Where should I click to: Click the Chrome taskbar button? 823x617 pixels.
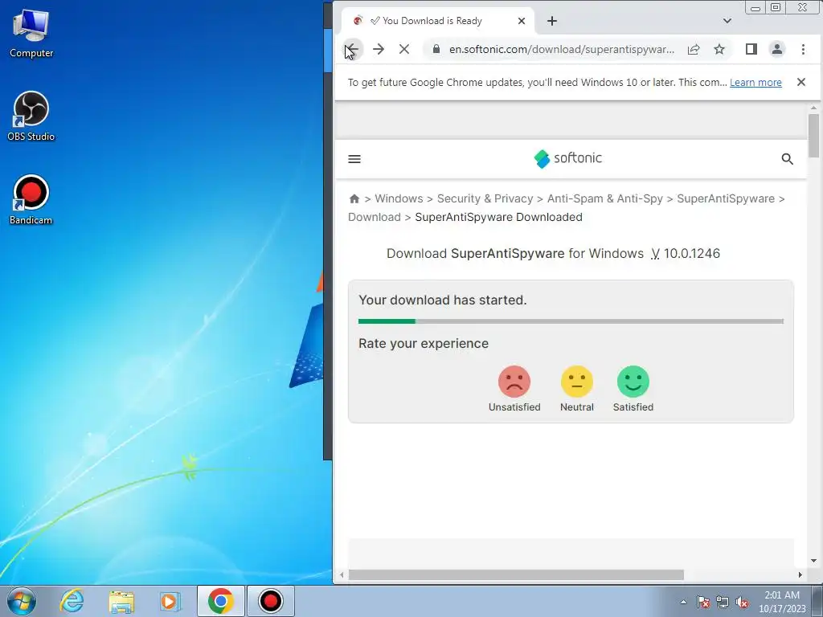(x=221, y=601)
